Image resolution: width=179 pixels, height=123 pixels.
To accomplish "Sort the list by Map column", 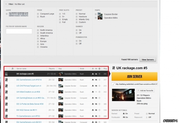I will 60,68.
